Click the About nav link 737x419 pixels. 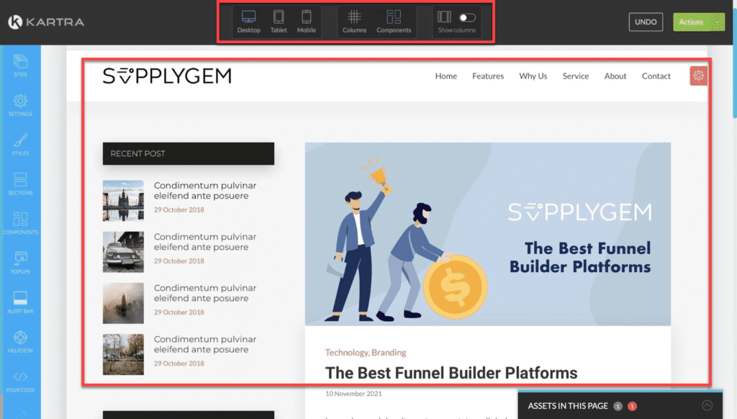(615, 76)
